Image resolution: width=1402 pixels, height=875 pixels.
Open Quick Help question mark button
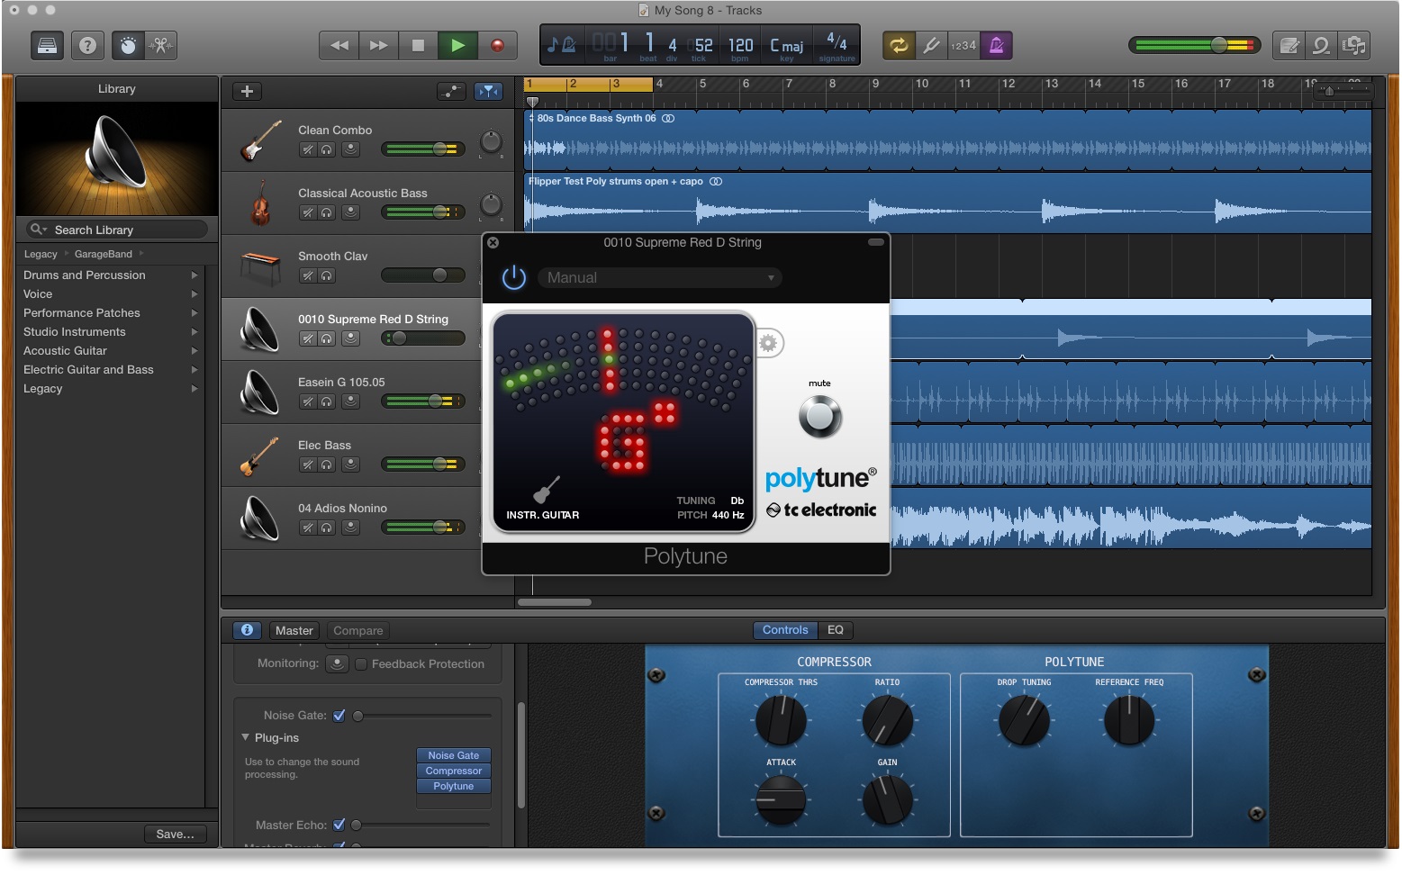(x=87, y=46)
